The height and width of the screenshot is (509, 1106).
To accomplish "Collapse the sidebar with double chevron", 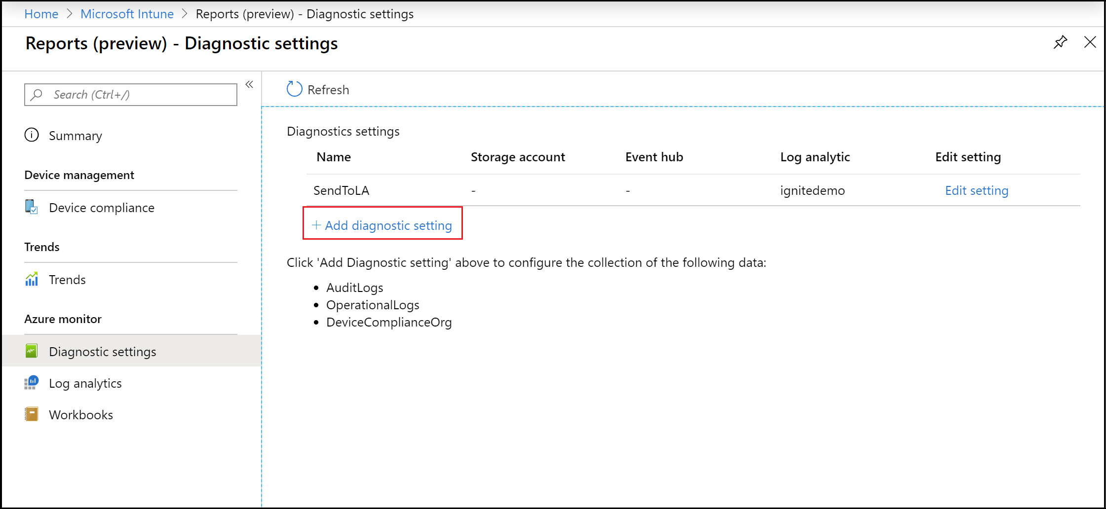I will 249,84.
